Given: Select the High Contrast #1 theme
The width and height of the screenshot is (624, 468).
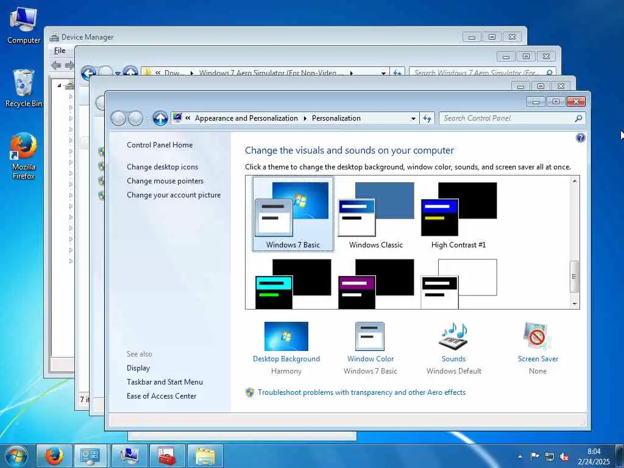Looking at the screenshot, I should [458, 214].
